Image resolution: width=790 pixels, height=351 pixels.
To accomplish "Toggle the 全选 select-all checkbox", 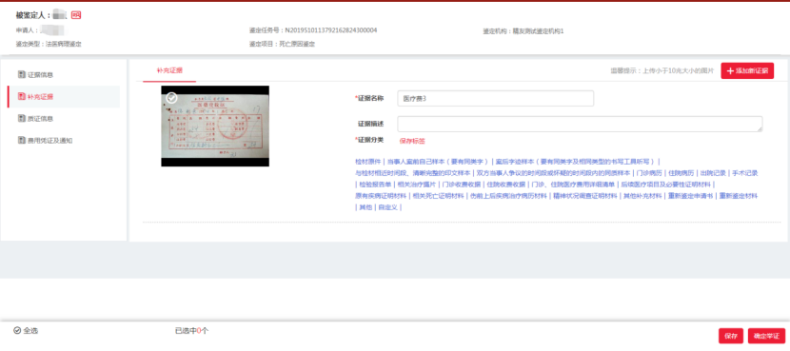I will pyautogui.click(x=17, y=331).
